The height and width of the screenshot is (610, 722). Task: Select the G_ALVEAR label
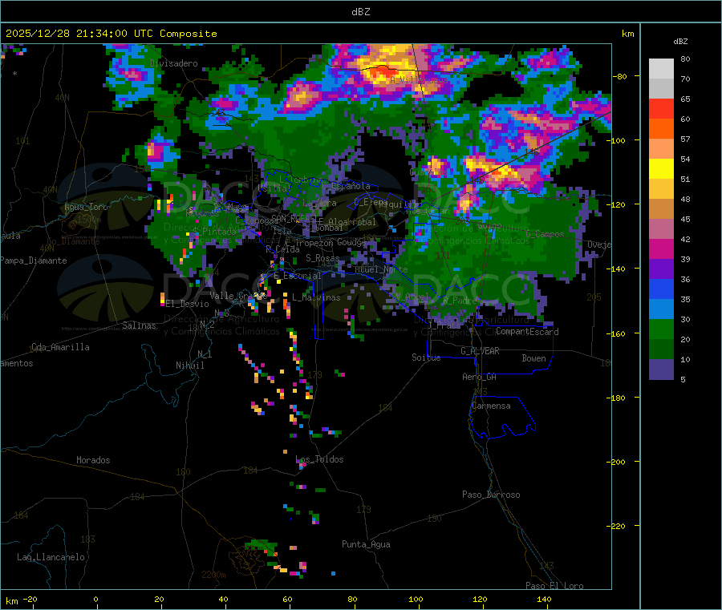click(480, 351)
